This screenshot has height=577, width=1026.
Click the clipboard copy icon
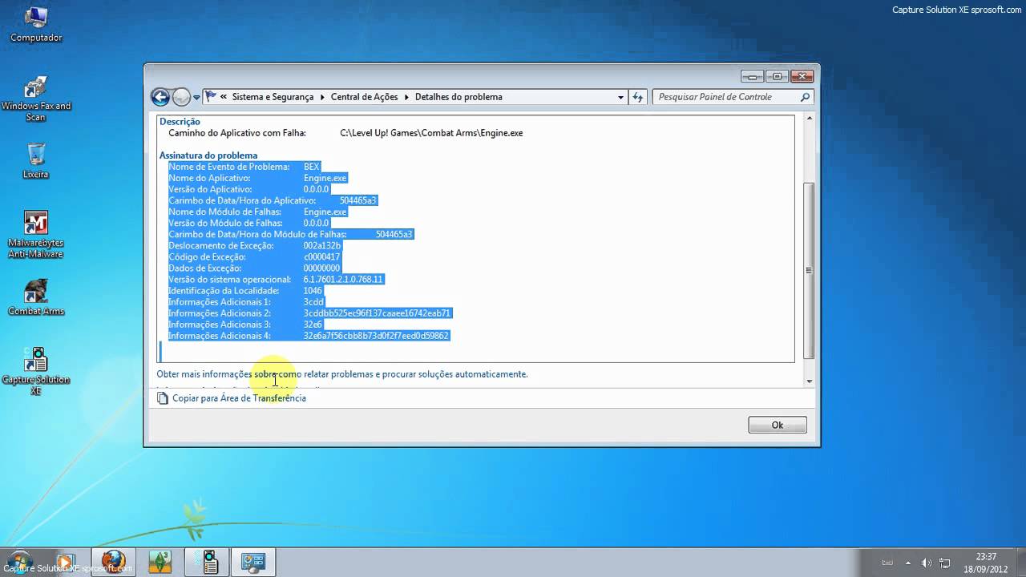click(163, 398)
